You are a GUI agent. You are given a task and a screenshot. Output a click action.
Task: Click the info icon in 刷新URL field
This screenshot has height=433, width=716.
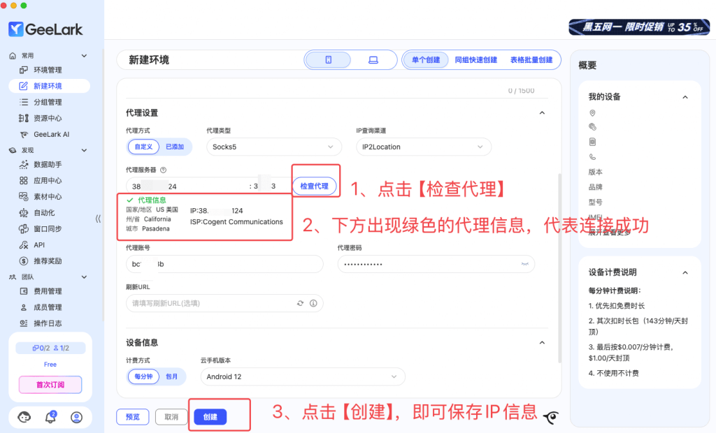coord(313,303)
